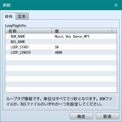The width and height of the screenshot is (122, 122).
Task: Click the 值 column header
Action: (x=82, y=31)
